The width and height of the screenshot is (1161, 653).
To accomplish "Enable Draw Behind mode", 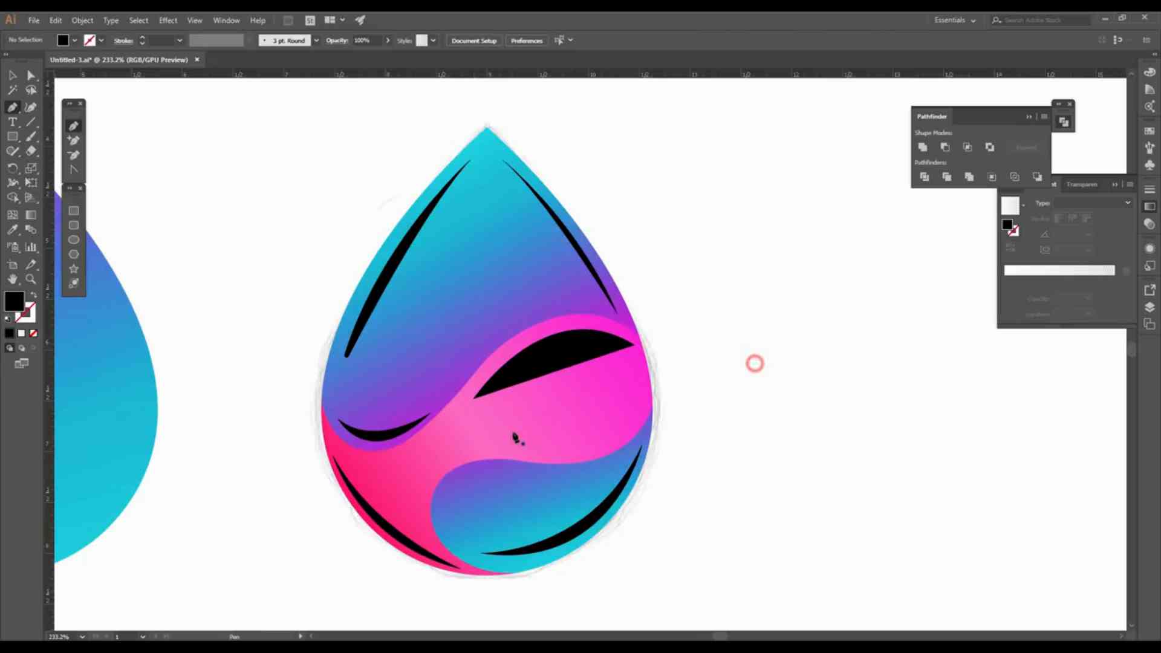I will click(x=21, y=348).
